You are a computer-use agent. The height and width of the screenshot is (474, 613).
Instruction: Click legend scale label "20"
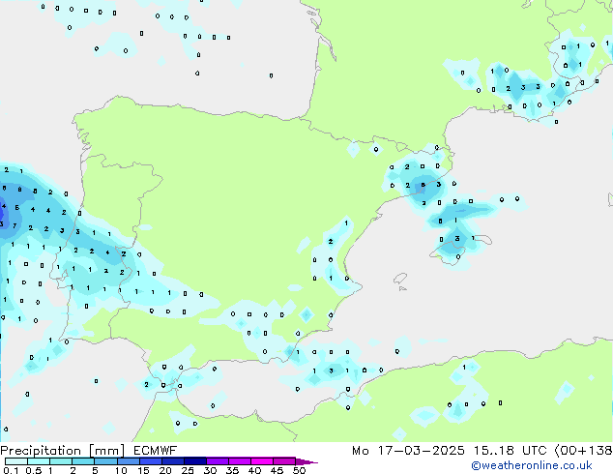tap(165, 470)
